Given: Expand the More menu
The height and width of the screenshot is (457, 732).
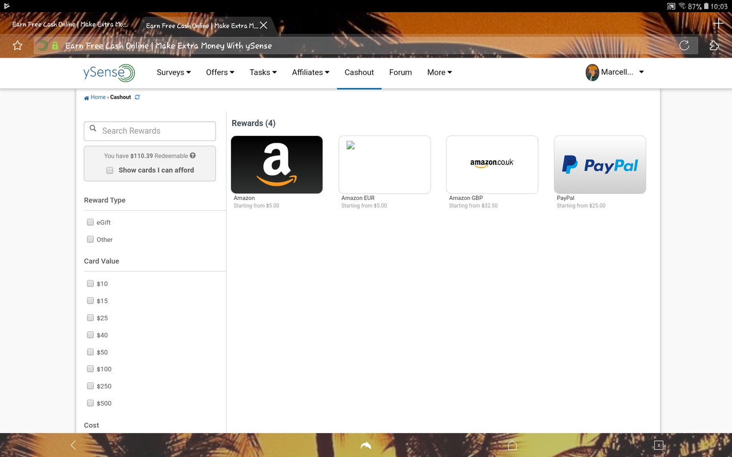Looking at the screenshot, I should click(440, 73).
